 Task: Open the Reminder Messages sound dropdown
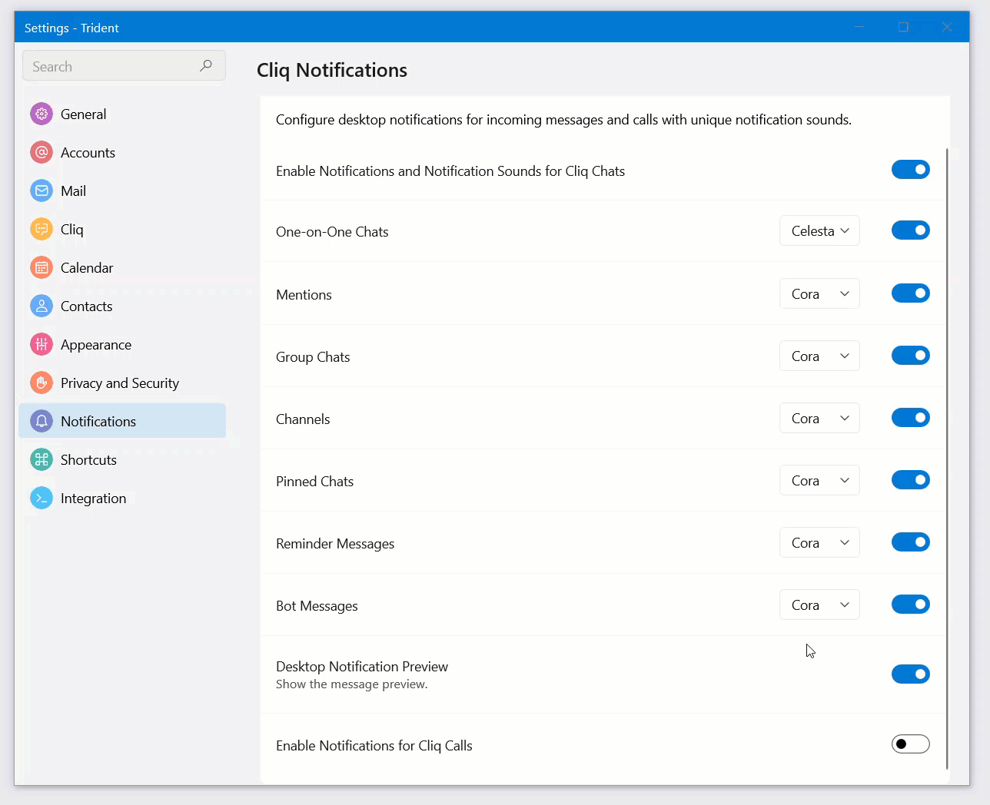(819, 543)
